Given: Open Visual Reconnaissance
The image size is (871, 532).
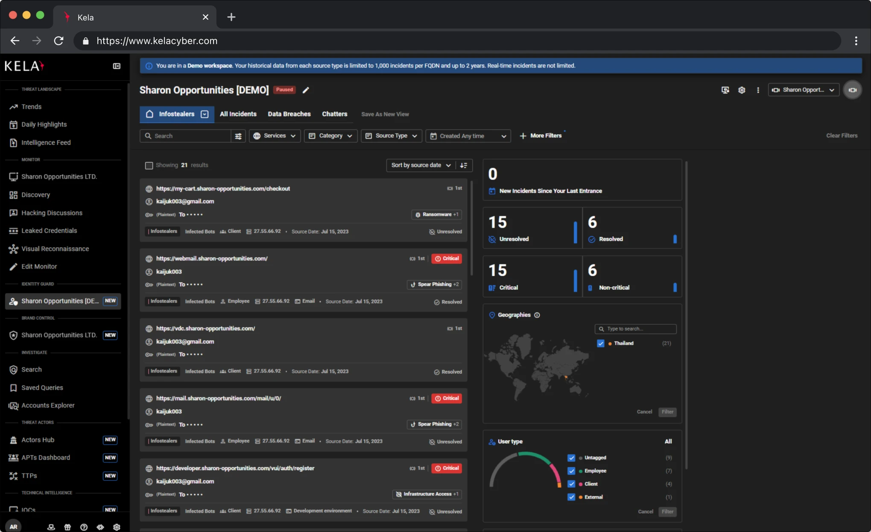Looking at the screenshot, I should click(x=55, y=249).
